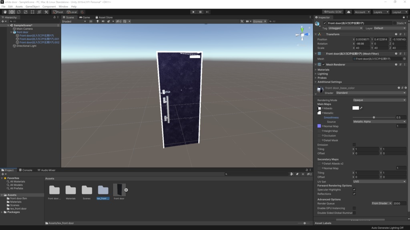The height and width of the screenshot is (230, 410).
Task: Toggle the Local handle rotation button
Action: (72, 12)
